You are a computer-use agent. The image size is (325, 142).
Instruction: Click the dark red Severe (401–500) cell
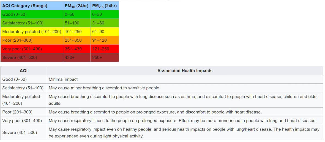pyautogui.click(x=32, y=58)
